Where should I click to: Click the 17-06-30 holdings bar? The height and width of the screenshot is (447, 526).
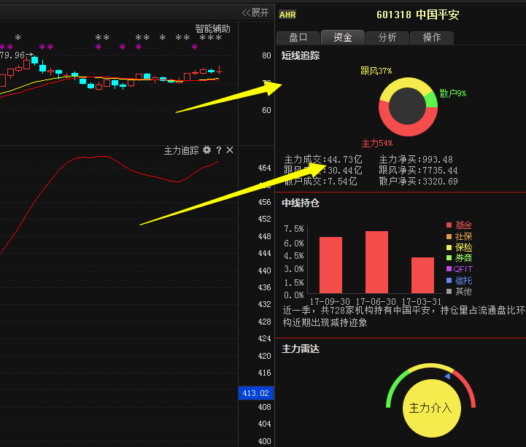376,263
